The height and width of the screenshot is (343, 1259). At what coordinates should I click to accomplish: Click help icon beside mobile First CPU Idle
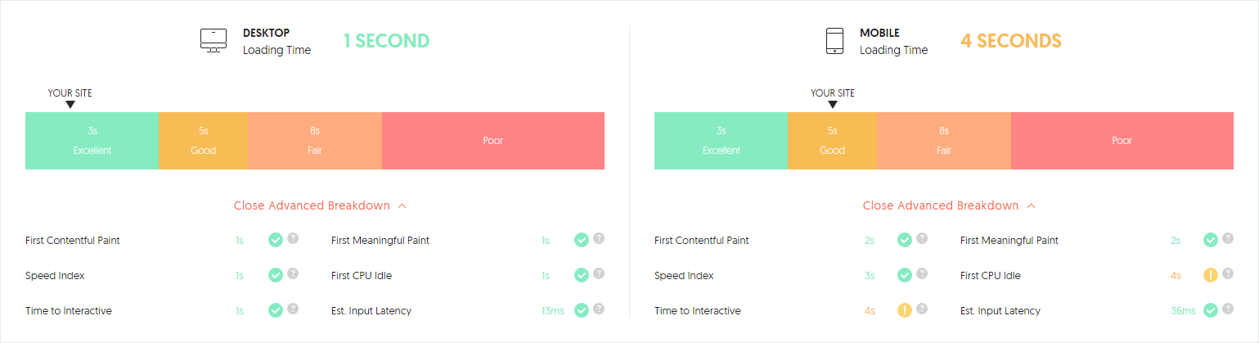coord(1228,274)
